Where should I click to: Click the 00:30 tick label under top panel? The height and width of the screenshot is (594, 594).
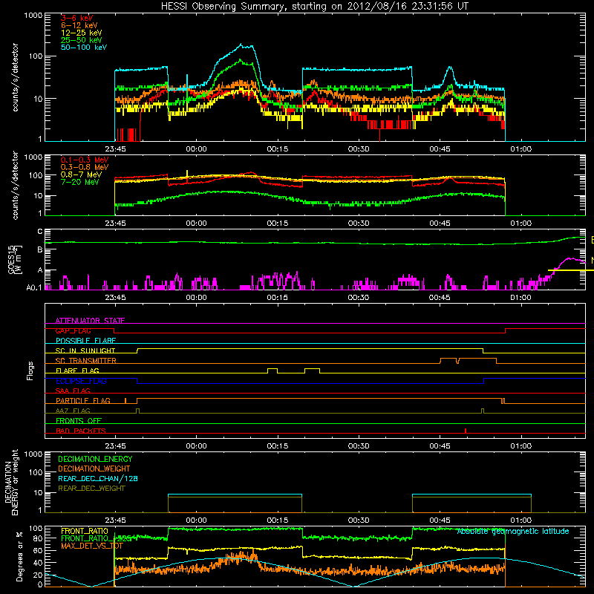coord(359,149)
